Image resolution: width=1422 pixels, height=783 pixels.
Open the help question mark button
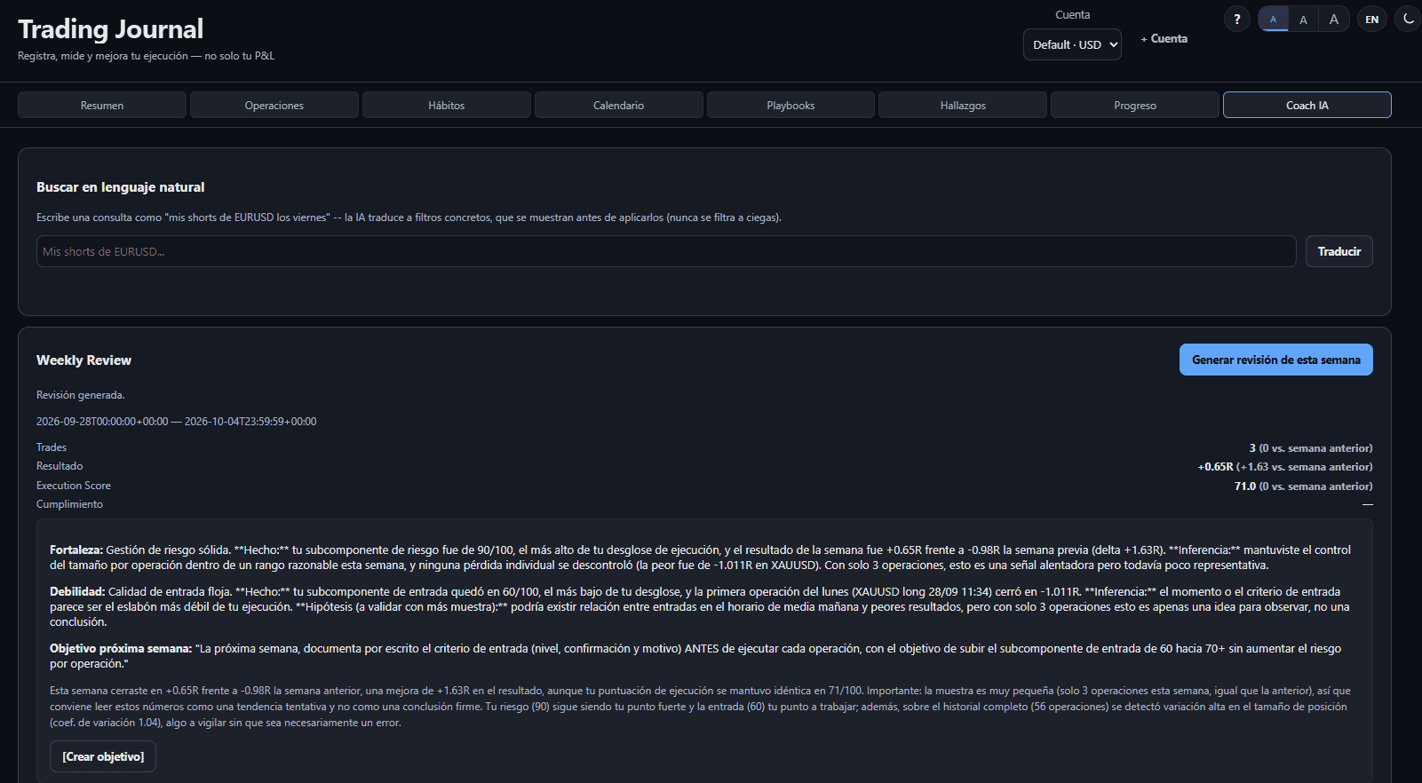pos(1236,19)
